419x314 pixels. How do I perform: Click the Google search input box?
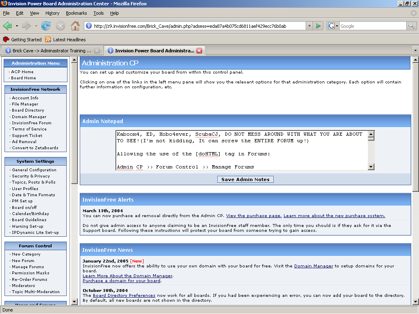(x=373, y=26)
